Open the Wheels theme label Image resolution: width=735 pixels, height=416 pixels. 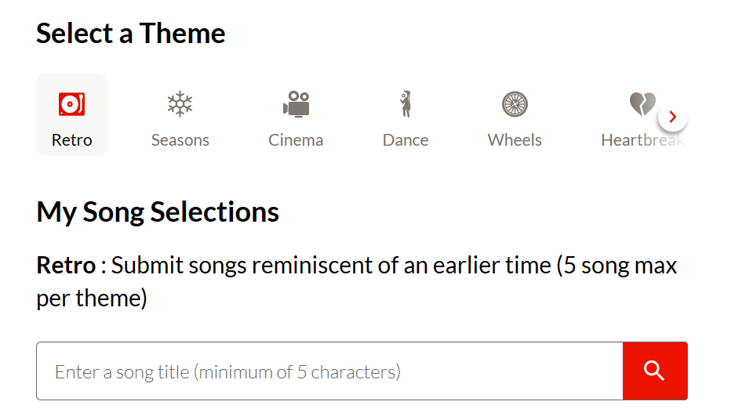tap(515, 140)
